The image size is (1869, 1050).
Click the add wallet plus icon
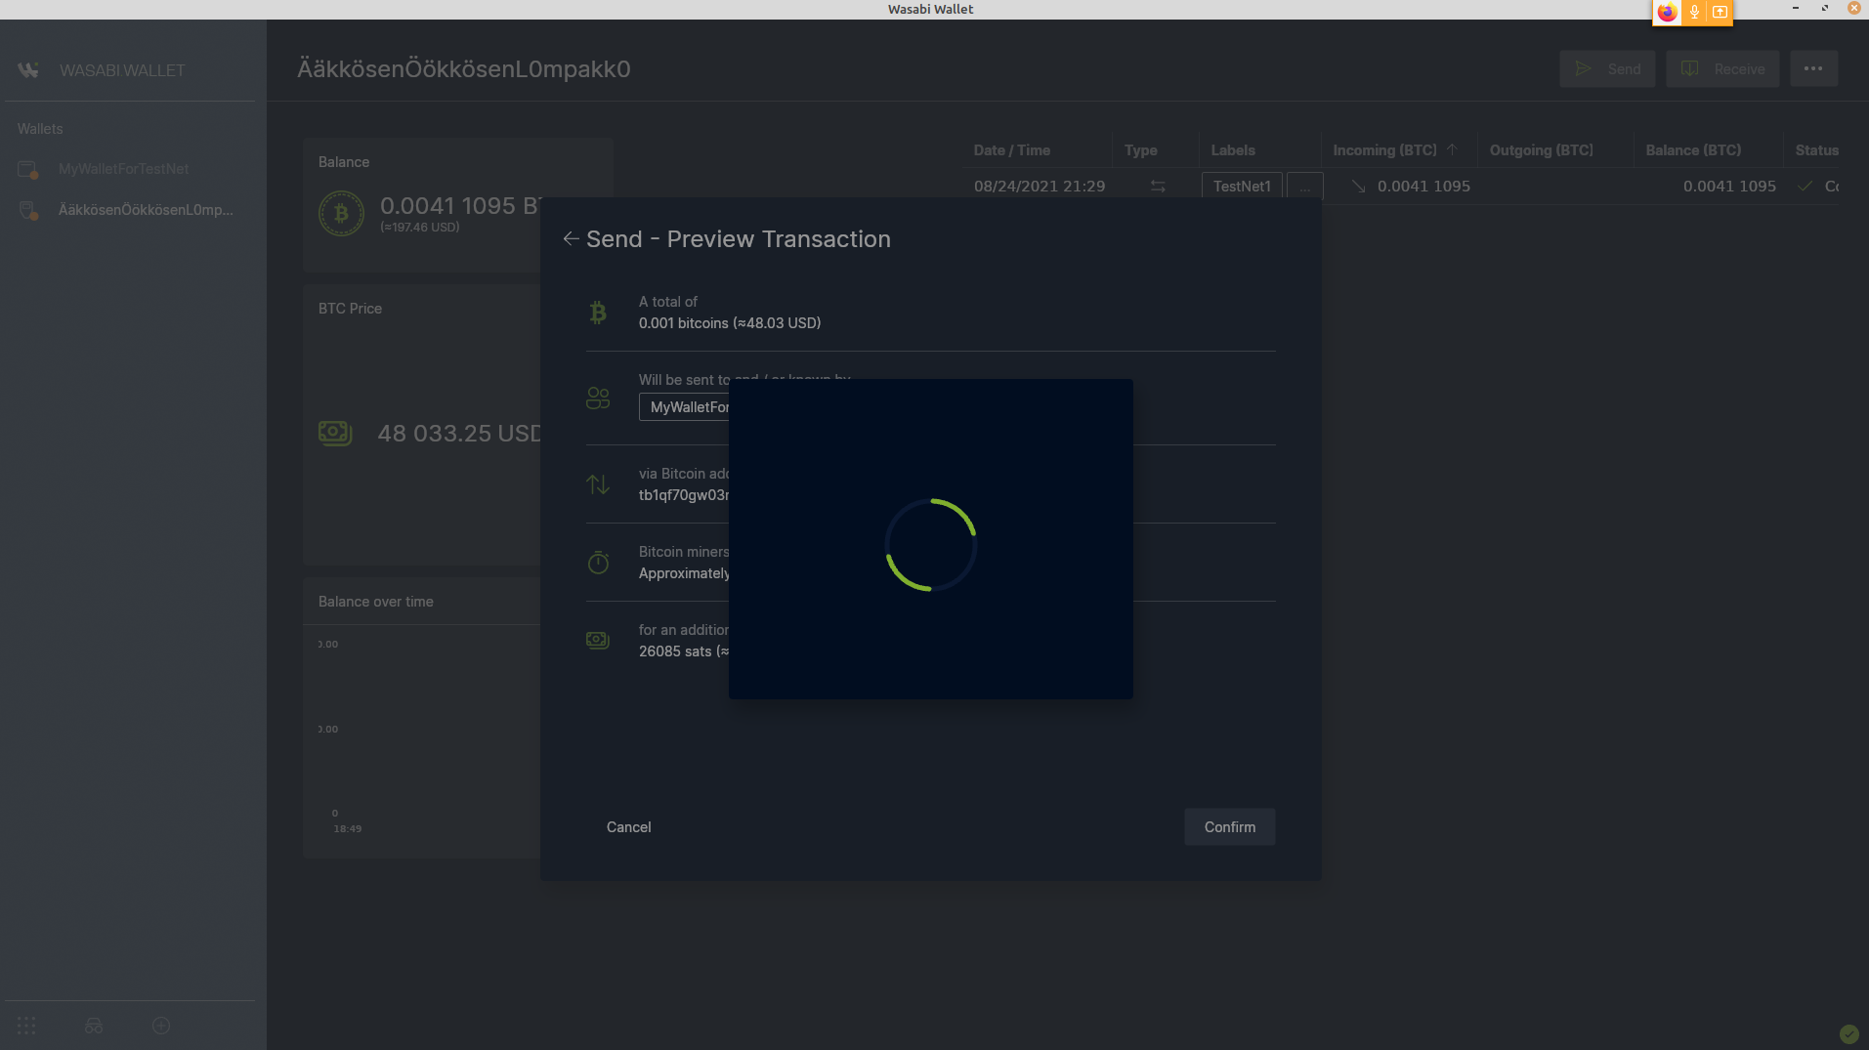point(161,1026)
